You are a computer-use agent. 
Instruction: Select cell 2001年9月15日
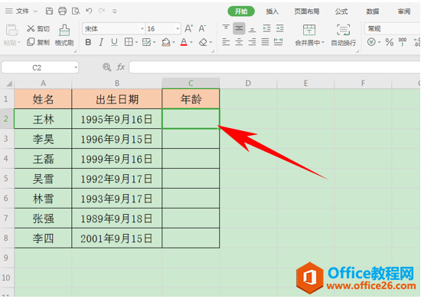pos(117,238)
